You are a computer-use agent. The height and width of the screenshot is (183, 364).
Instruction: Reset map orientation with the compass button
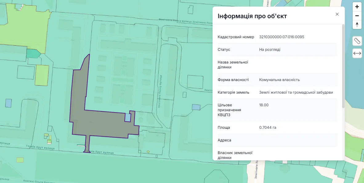[357, 25]
